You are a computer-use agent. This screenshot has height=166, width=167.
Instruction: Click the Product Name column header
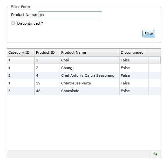point(90,52)
